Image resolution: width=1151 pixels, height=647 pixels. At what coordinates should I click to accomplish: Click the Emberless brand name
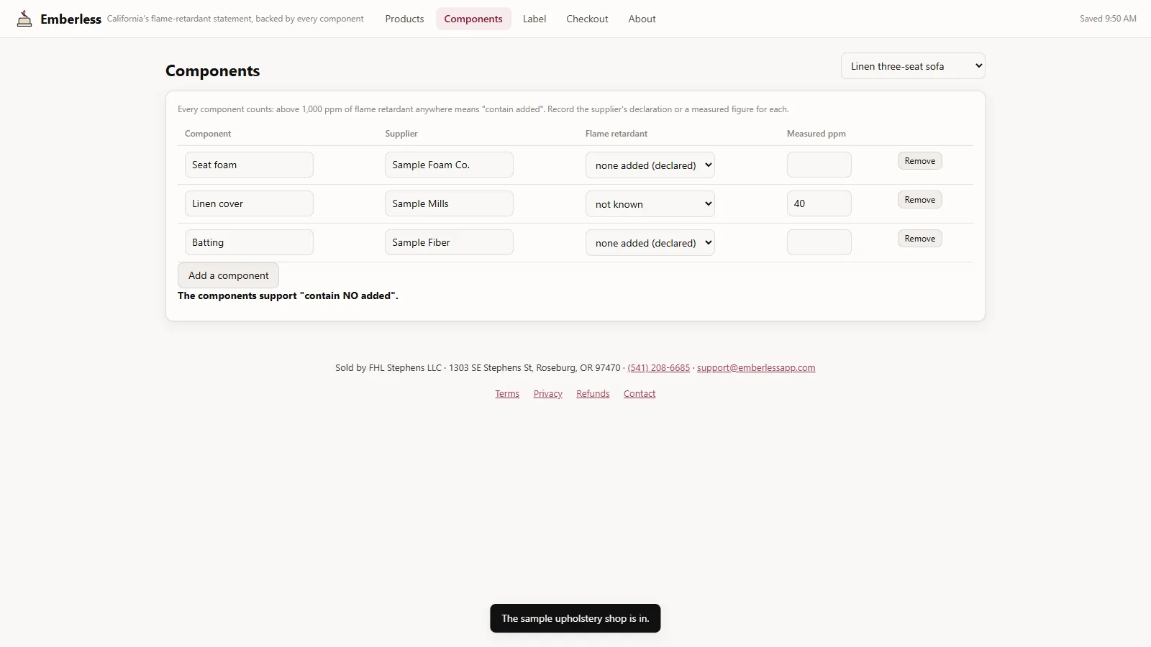click(70, 19)
